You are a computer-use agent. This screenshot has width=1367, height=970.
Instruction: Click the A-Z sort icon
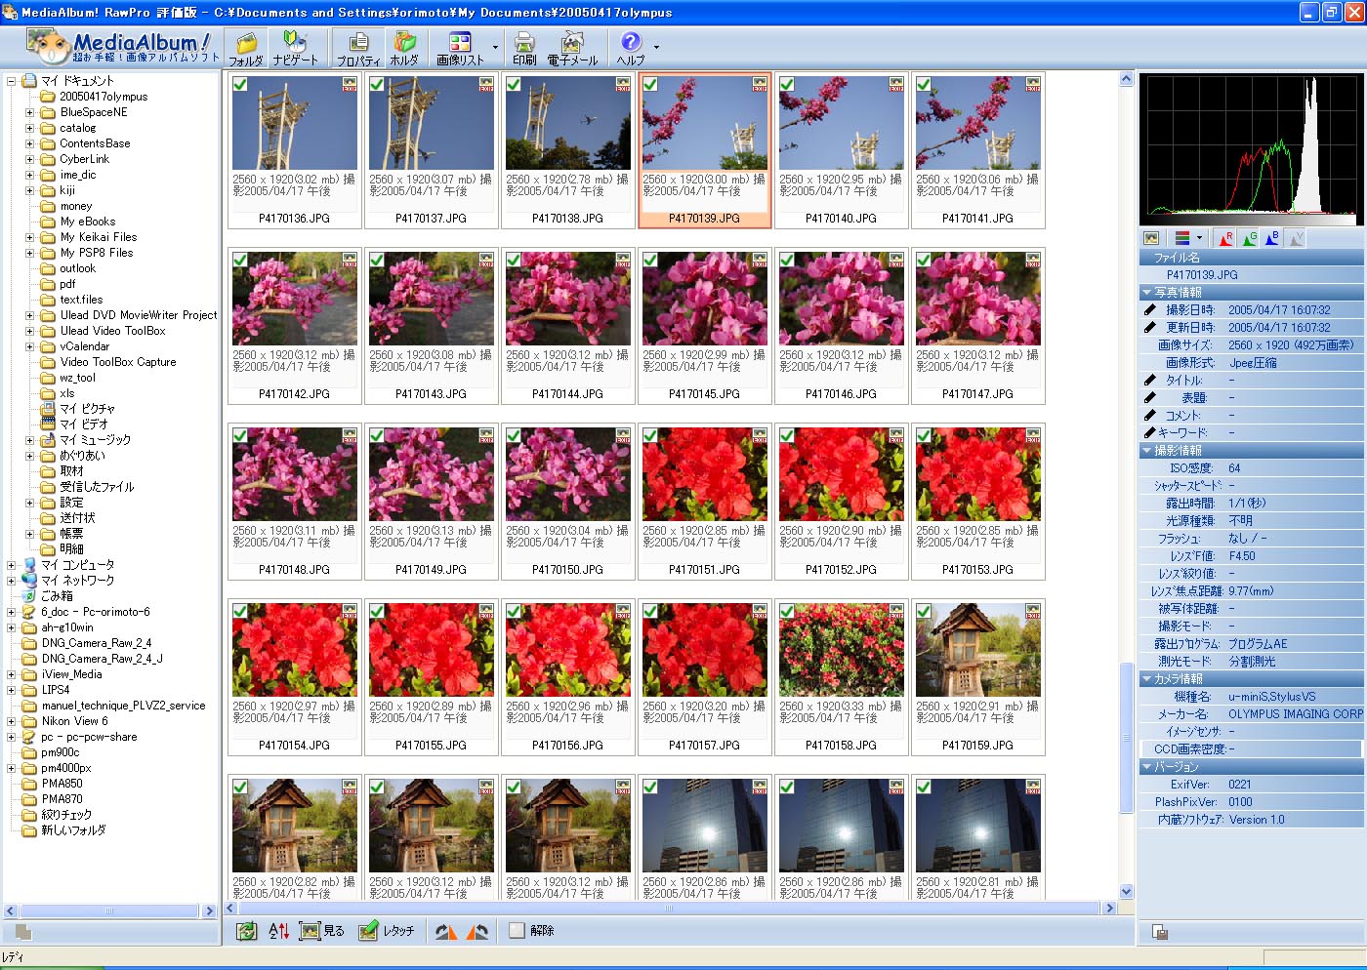pyautogui.click(x=277, y=930)
